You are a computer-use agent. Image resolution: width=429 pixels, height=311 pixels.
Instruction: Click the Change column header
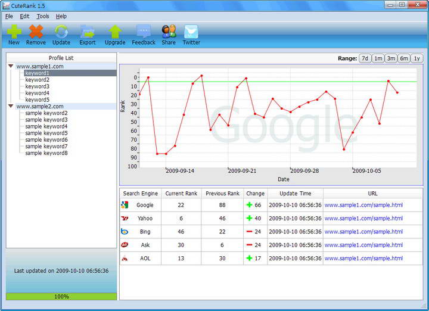click(255, 194)
